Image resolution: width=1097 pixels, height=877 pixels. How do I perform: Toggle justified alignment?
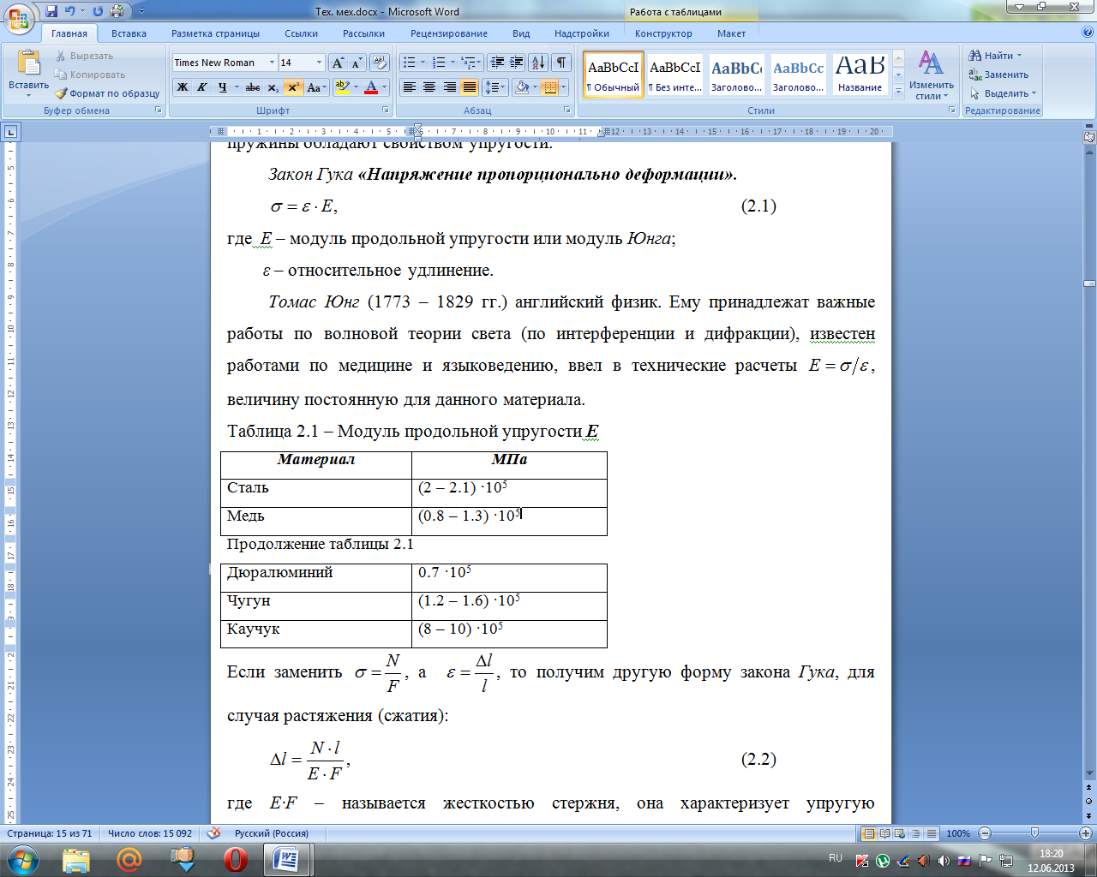(469, 87)
